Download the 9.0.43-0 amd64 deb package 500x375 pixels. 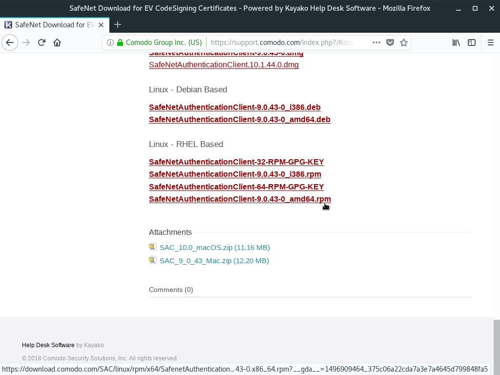tap(239, 119)
